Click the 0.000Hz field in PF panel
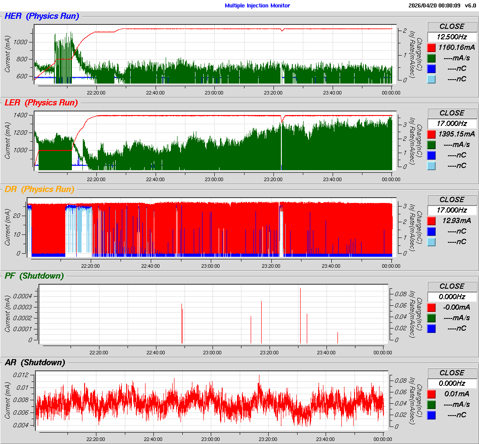 coord(452,297)
